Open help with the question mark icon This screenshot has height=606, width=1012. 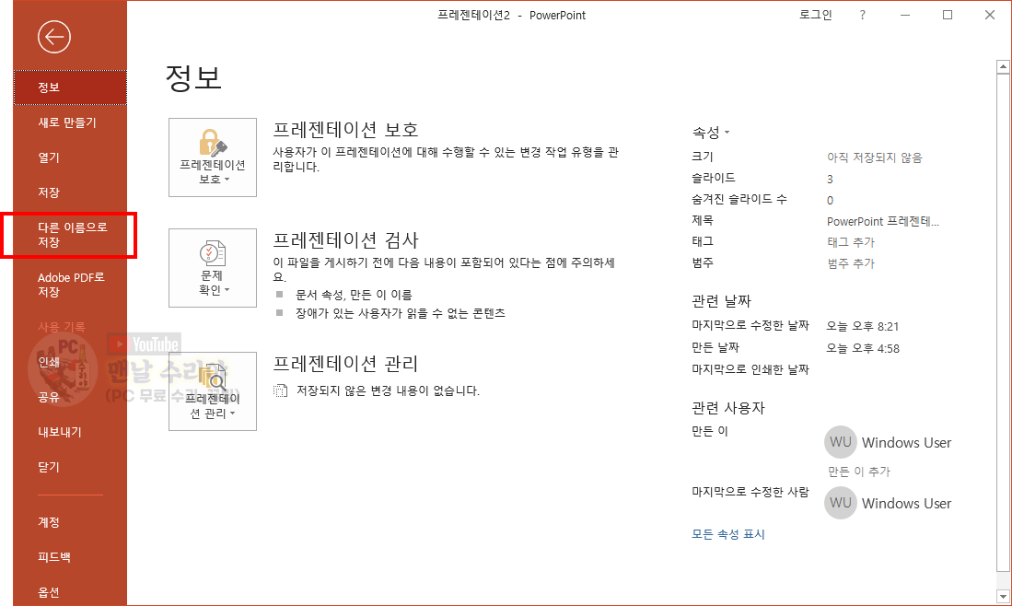click(x=862, y=15)
